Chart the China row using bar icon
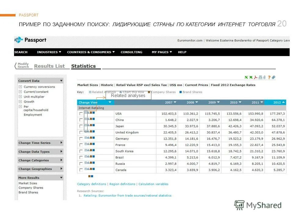The height and width of the screenshot is (219, 293). (89, 119)
